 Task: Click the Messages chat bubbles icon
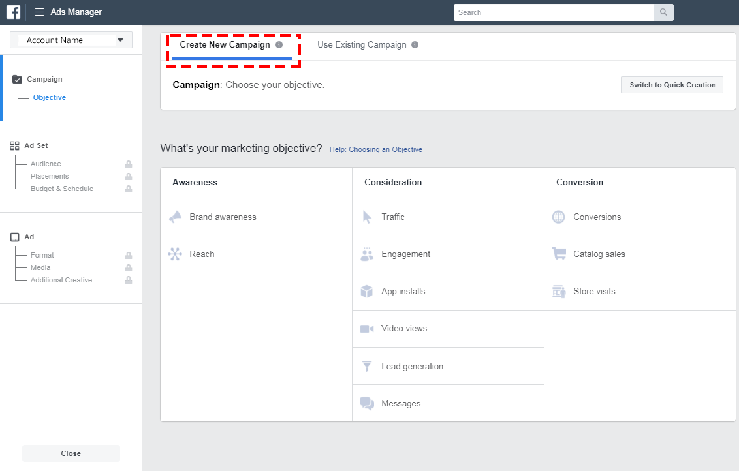click(x=367, y=403)
